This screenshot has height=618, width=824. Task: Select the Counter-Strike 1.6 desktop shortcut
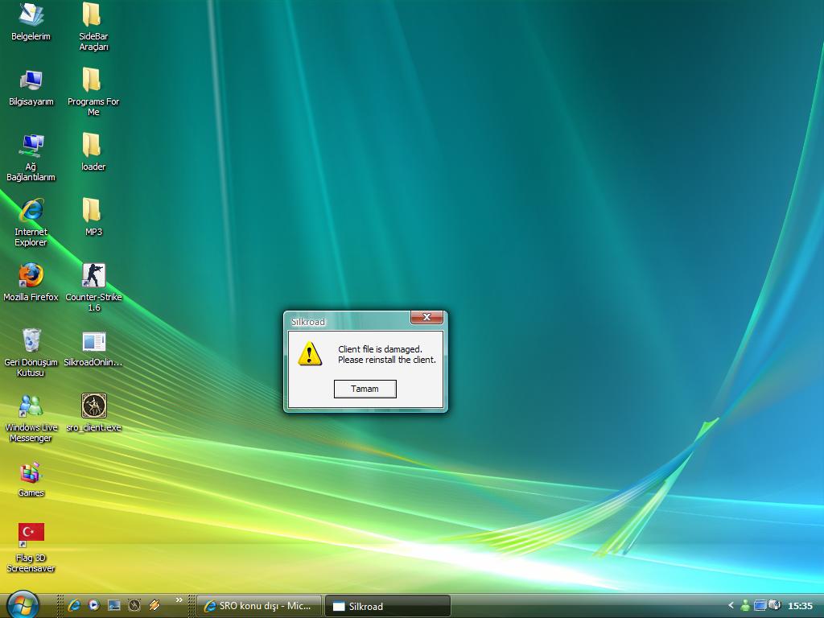point(93,276)
